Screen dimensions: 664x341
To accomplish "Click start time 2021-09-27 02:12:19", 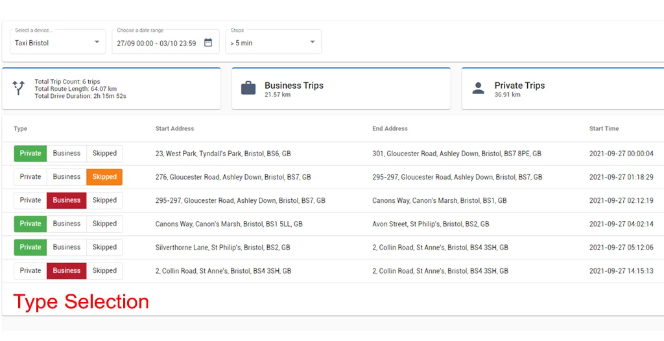I will coord(621,200).
